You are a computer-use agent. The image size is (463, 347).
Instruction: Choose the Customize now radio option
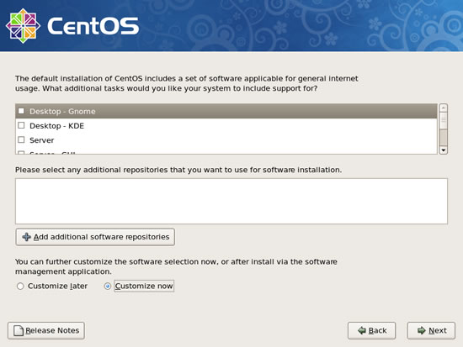click(108, 286)
